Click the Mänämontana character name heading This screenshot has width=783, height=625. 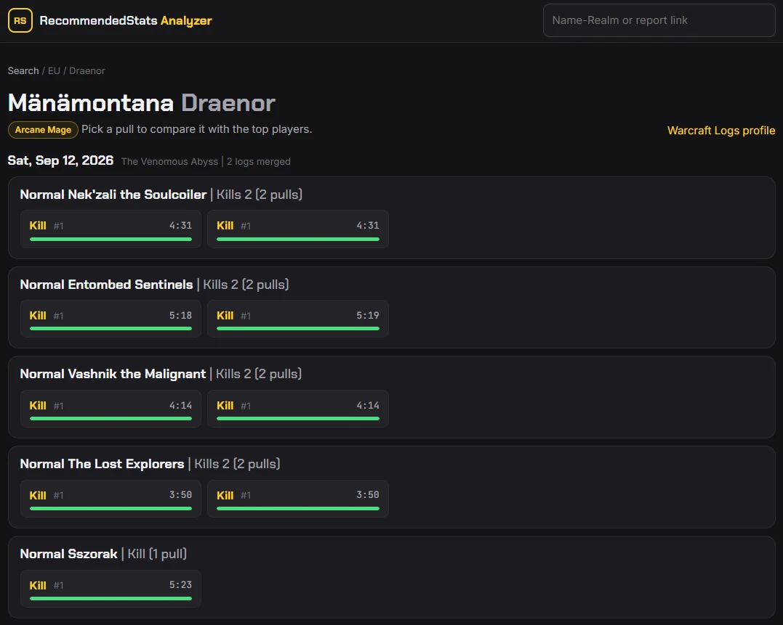(91, 102)
